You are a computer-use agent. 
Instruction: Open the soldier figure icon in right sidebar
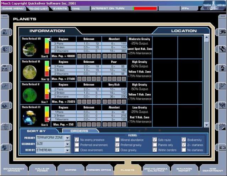(222, 68)
